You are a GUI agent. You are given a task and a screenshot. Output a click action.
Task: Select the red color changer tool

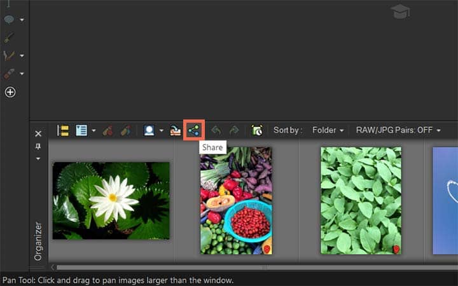(9, 74)
